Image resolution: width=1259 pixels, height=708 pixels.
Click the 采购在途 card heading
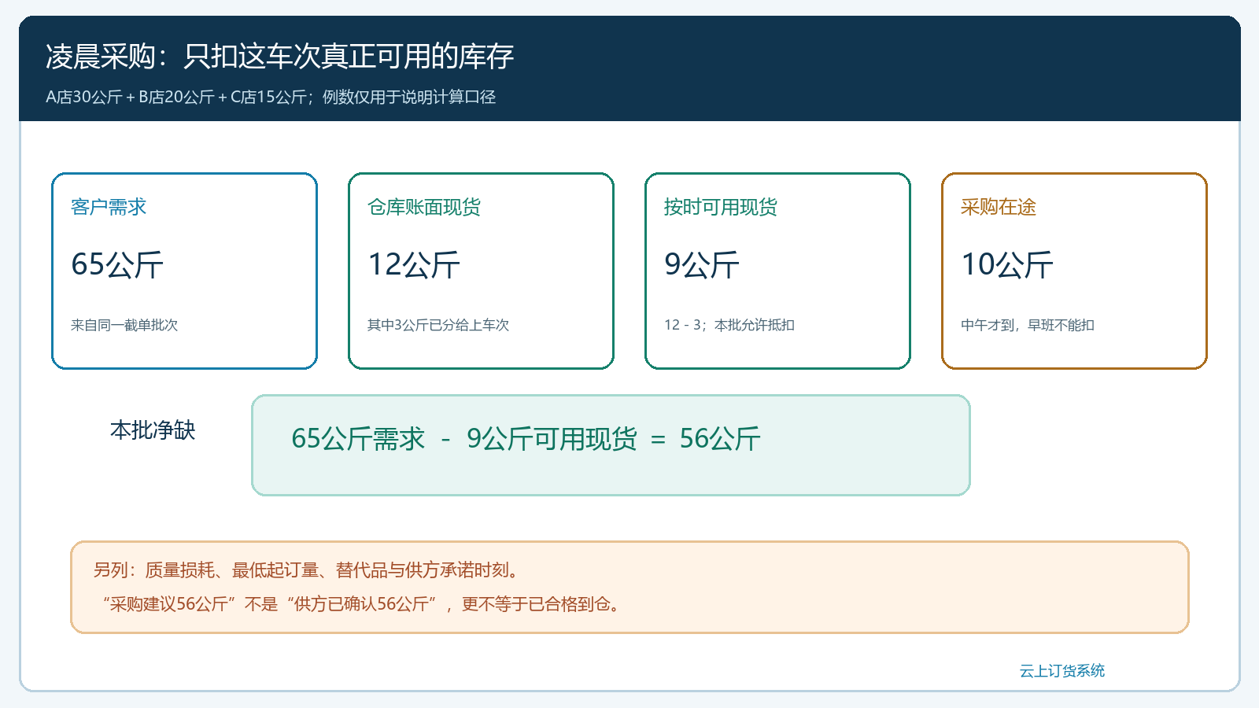(999, 207)
